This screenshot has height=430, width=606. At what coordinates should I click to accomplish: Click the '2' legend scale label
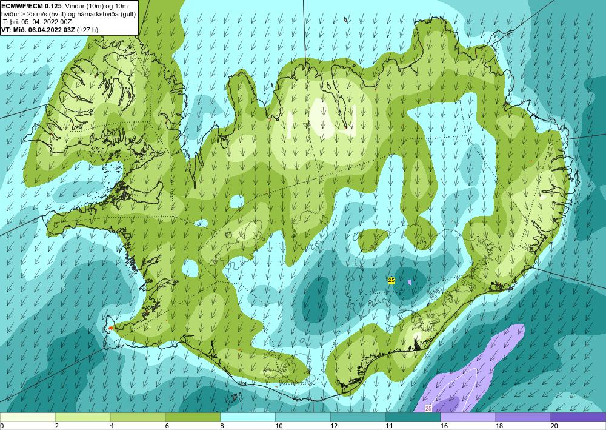(x=57, y=426)
